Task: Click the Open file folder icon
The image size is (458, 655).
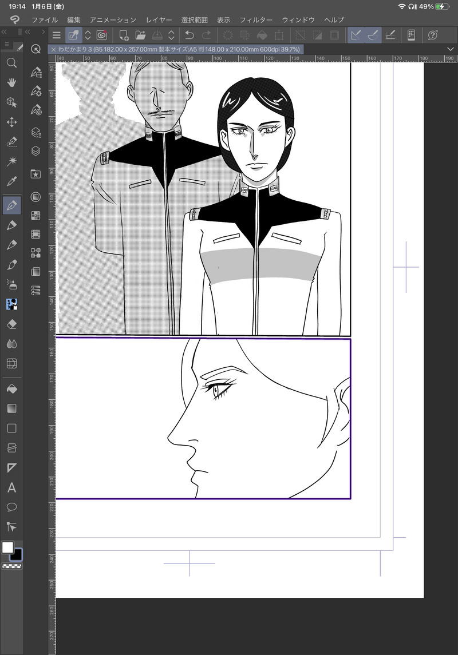Action: (140, 35)
